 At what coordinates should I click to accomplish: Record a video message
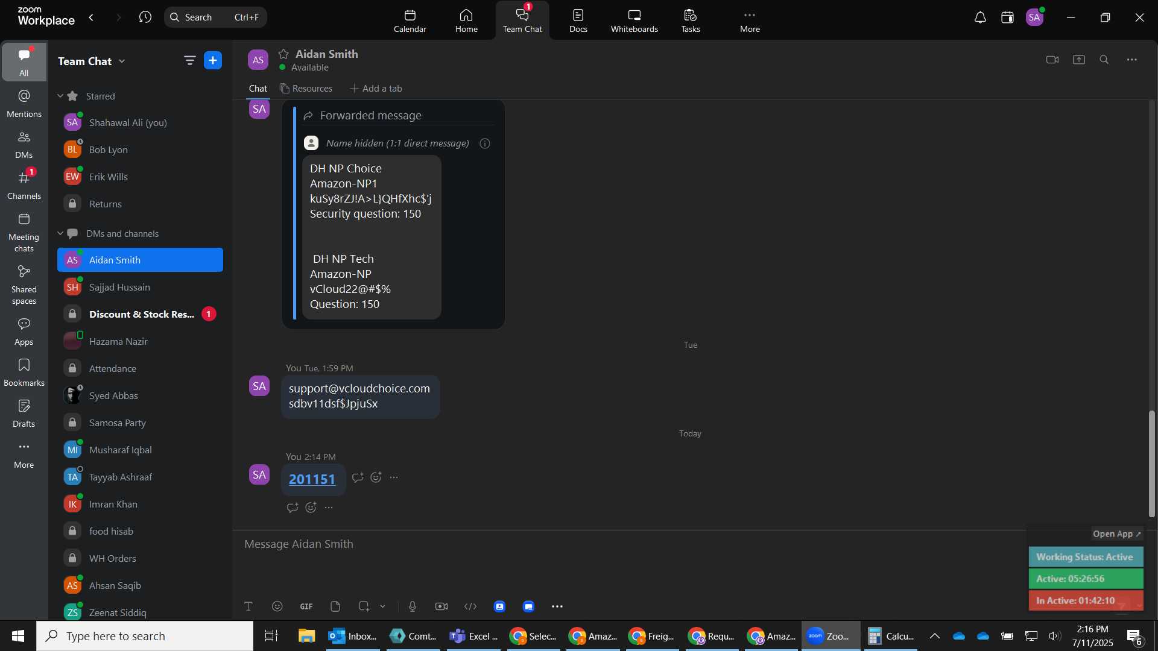[x=441, y=606]
